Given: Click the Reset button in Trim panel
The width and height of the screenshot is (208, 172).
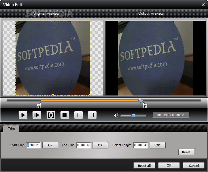Looking at the screenshot, I should [x=186, y=152].
